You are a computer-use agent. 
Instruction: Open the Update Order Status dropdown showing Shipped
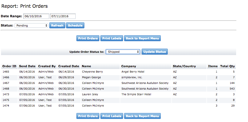[x=123, y=52]
